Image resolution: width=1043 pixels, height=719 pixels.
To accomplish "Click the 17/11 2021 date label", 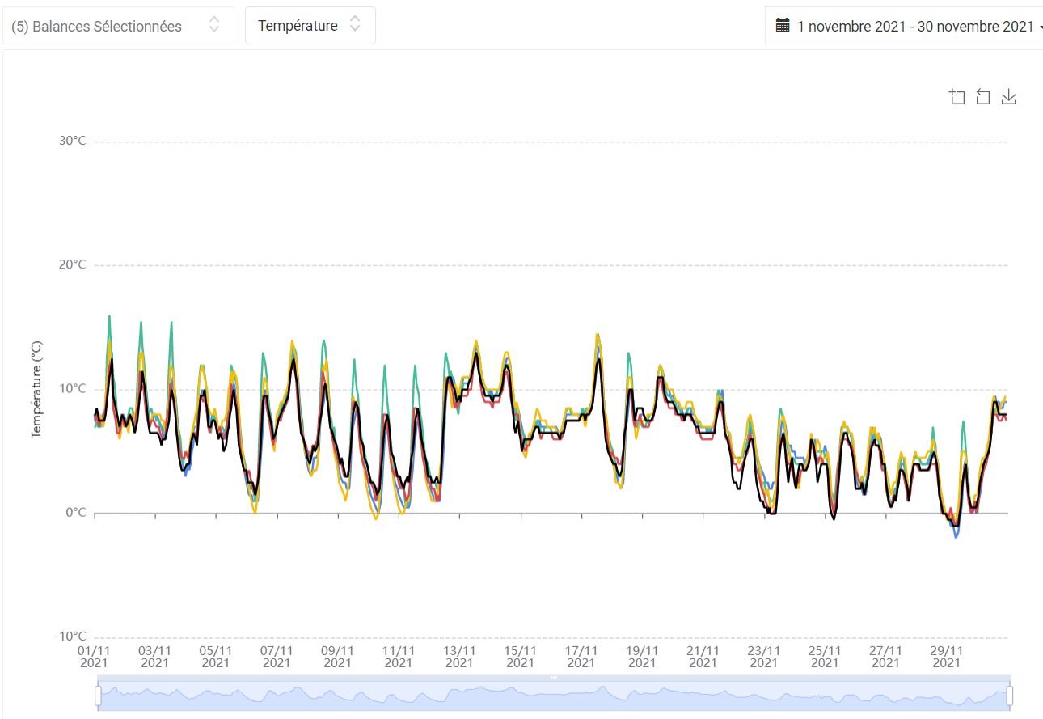I will pos(581,656).
